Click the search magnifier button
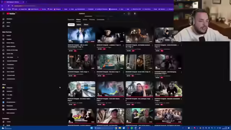This screenshot has width=231, height=130. point(128,14)
